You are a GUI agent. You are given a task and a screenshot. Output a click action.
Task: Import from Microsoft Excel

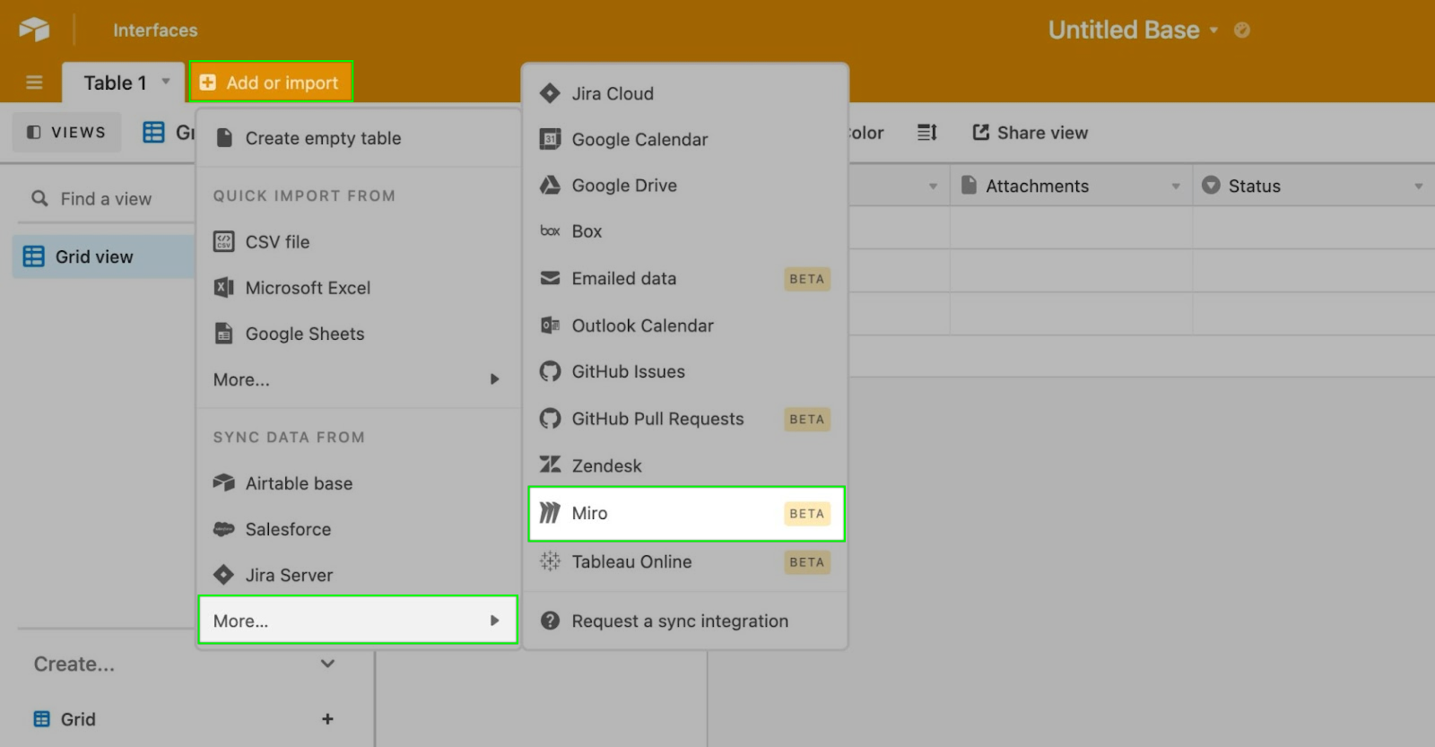tap(358, 288)
